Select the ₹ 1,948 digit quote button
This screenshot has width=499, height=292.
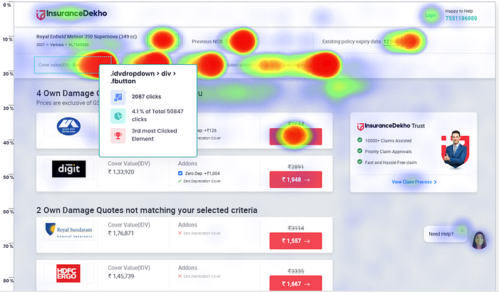(296, 179)
